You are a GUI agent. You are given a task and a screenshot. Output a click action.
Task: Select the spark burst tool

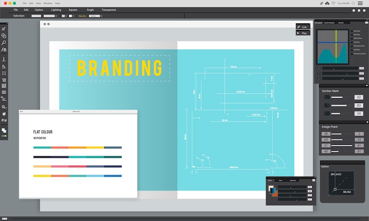pyautogui.click(x=4, y=114)
